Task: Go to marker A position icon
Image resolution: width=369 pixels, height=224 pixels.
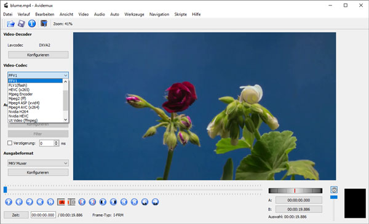Action: click(x=82, y=202)
